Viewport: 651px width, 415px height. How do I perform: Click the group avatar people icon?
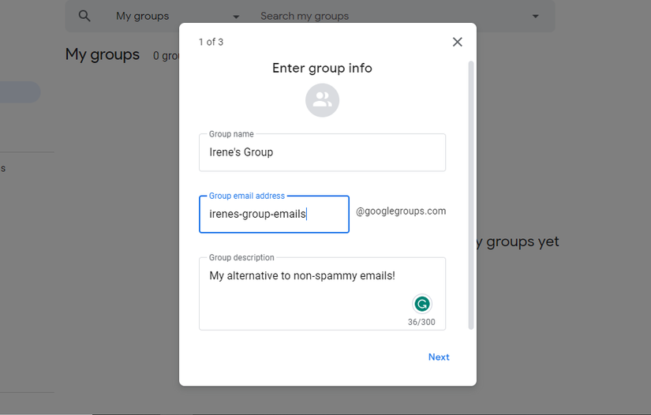(322, 100)
